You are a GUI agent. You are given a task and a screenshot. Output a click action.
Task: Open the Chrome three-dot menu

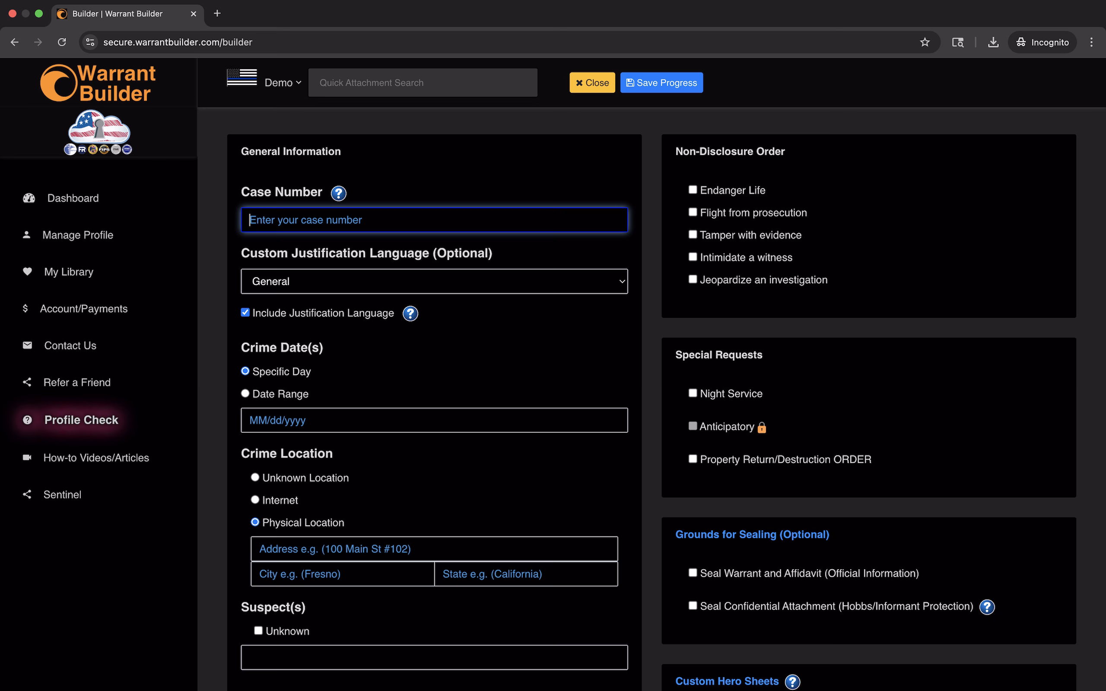click(x=1091, y=42)
